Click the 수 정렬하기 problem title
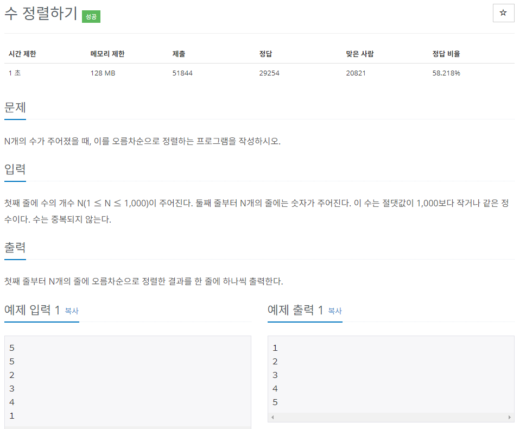This screenshot has width=526, height=429. coord(41,14)
